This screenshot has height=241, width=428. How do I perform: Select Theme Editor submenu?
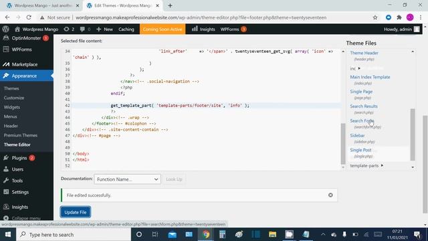(x=17, y=145)
